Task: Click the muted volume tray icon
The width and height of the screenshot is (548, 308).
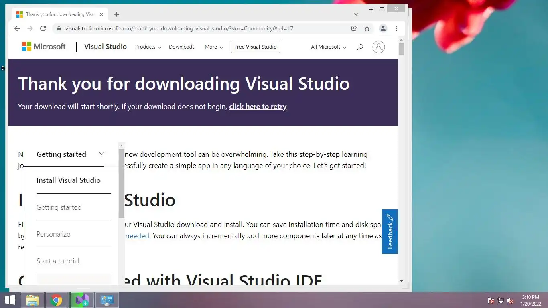Action: (510, 300)
